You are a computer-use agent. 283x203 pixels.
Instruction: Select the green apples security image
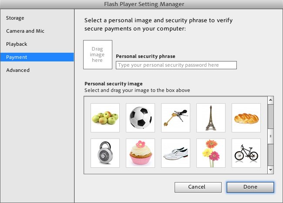coord(105,118)
